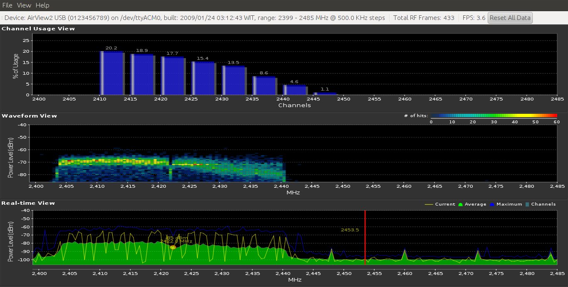The image size is (568, 287).
Task: Click the green Average legend icon
Action: pyautogui.click(x=460, y=204)
